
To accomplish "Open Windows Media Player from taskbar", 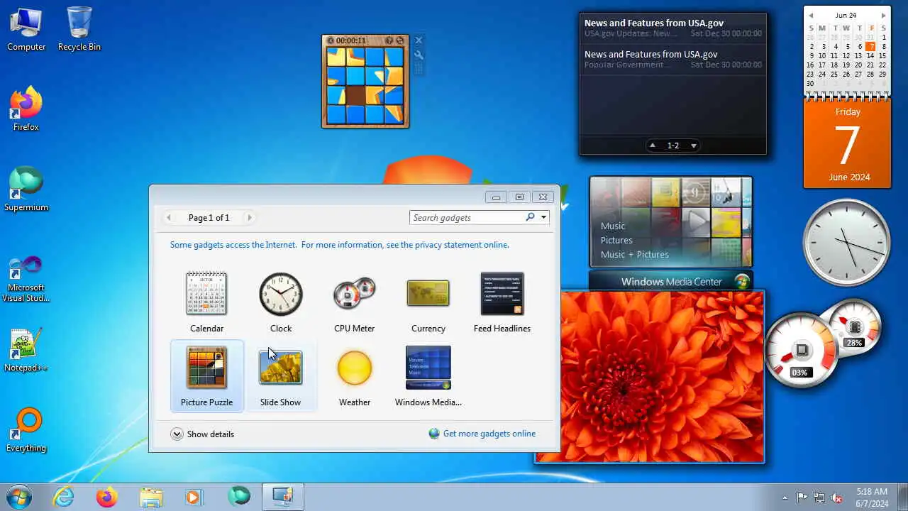I will click(194, 497).
